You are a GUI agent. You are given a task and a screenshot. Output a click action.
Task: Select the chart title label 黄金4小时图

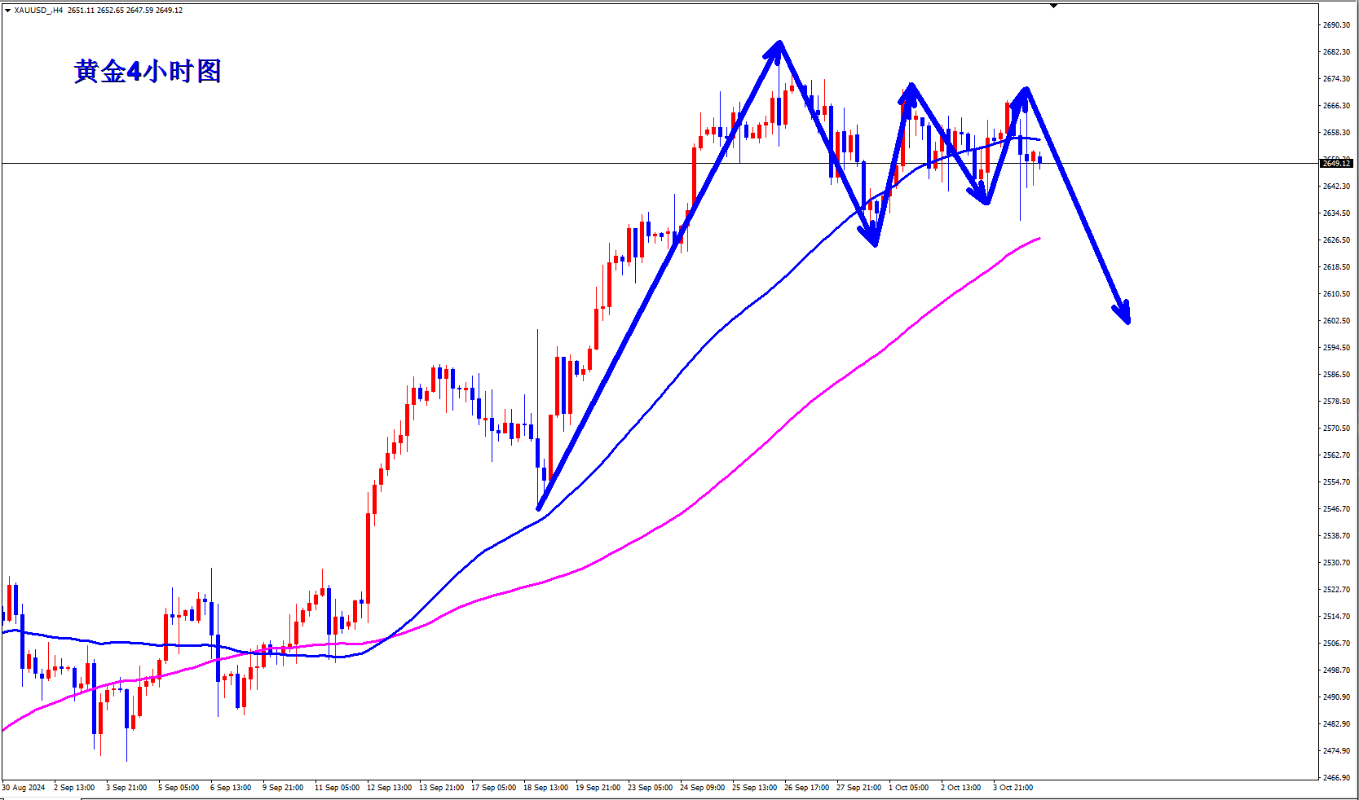pyautogui.click(x=148, y=72)
